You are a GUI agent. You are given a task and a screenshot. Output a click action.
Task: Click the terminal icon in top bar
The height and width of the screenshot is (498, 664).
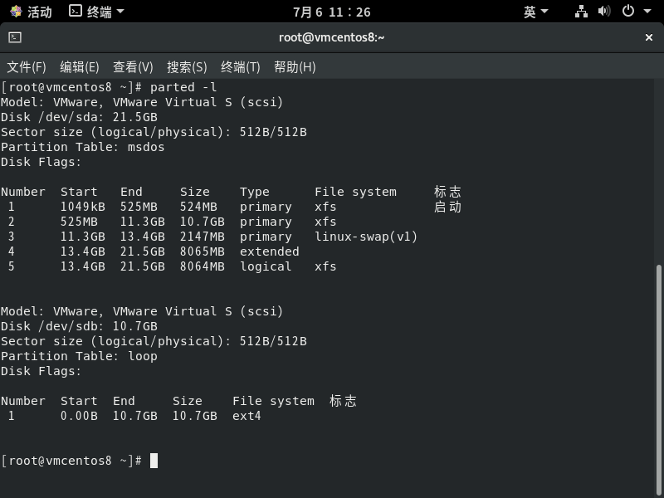[x=76, y=11]
